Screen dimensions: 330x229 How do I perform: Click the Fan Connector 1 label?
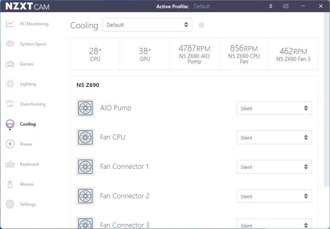[124, 167]
